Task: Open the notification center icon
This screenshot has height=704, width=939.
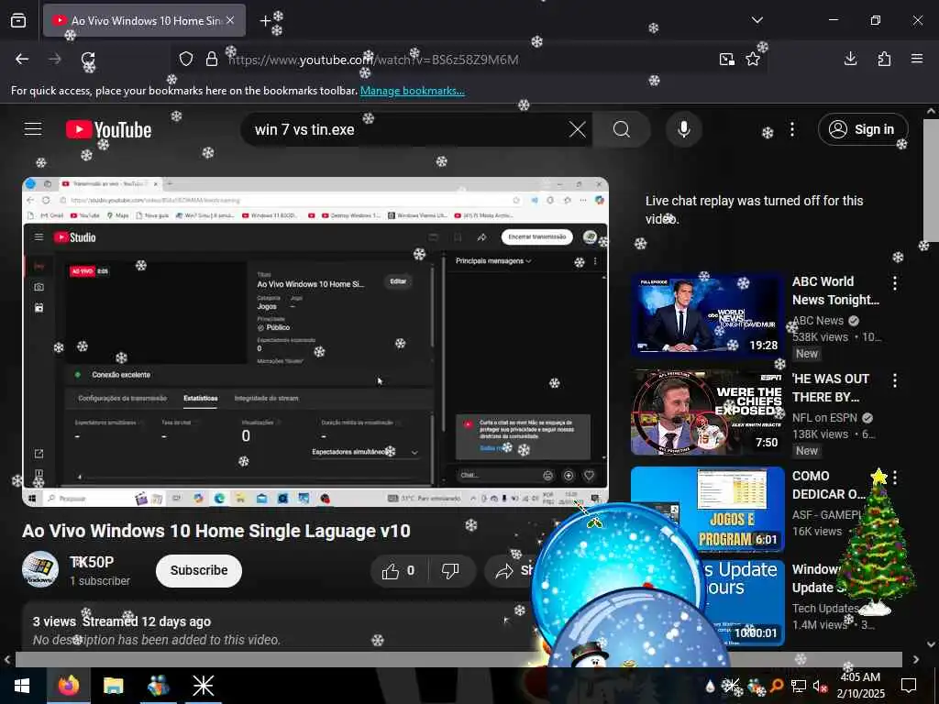Action: (x=909, y=686)
